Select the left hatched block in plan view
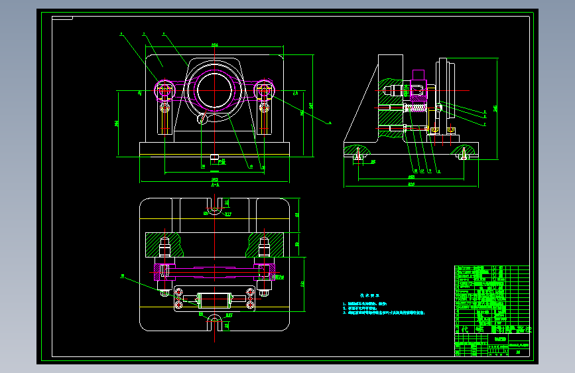The width and height of the screenshot is (575, 373). (164, 245)
